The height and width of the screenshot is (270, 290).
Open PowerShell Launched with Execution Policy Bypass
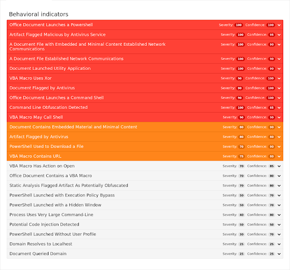(x=145, y=196)
